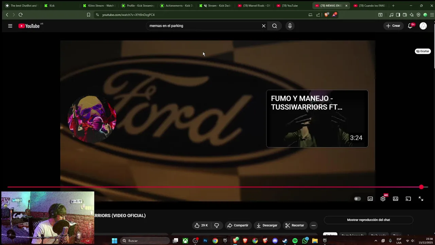Run search with the magnifier button
435x245 pixels.
pyautogui.click(x=275, y=26)
